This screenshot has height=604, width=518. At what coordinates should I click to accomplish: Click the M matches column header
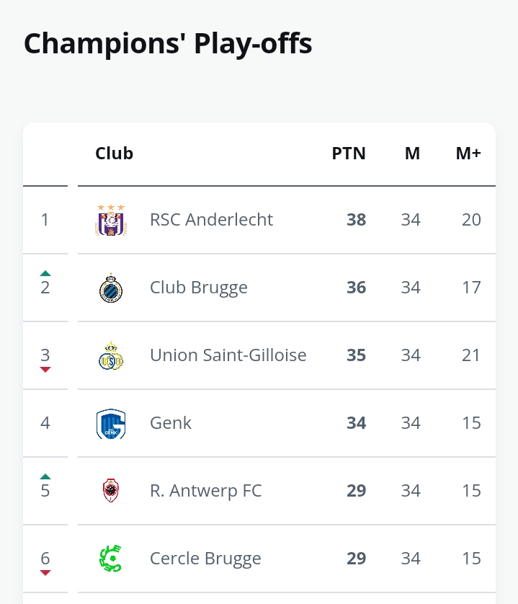[412, 154]
